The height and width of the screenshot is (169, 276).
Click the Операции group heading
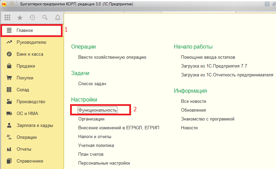click(83, 47)
